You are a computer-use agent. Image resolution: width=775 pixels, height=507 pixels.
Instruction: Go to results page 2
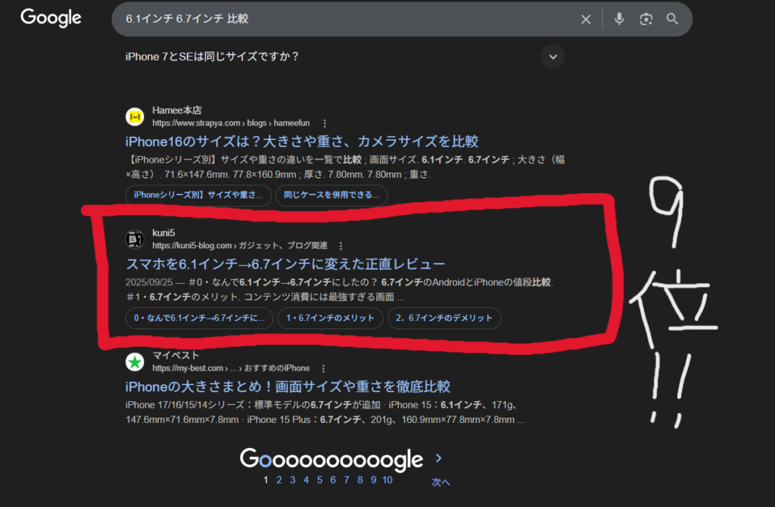click(x=279, y=480)
